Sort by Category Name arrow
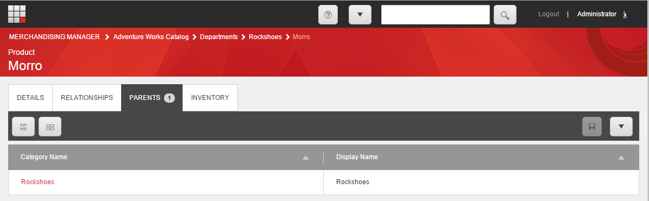Image resolution: width=649 pixels, height=201 pixels. (305, 158)
